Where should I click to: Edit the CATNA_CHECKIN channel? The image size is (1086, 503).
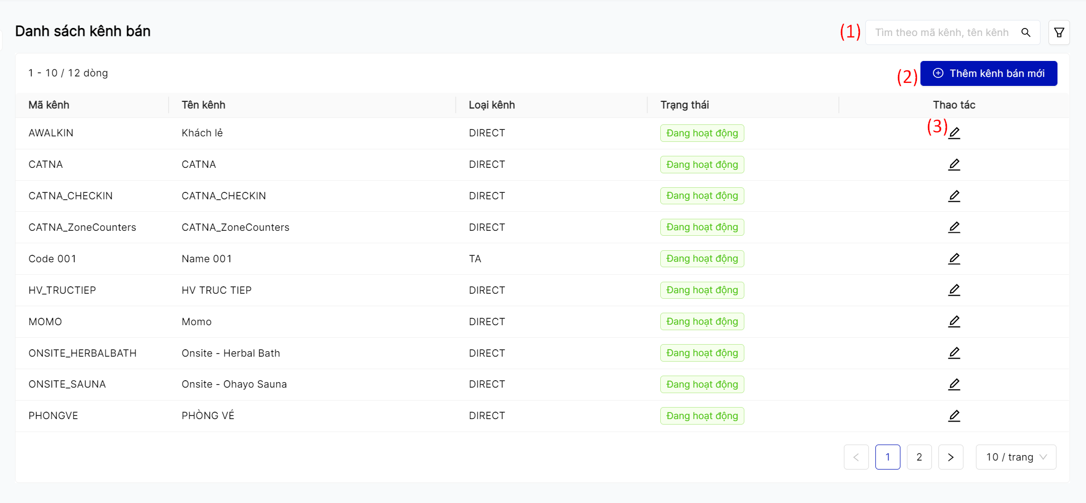coord(954,196)
